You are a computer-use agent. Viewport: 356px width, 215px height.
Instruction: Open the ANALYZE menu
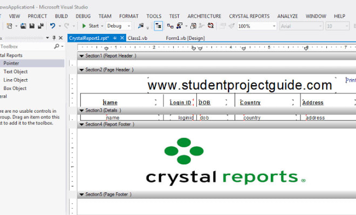tap(287, 16)
